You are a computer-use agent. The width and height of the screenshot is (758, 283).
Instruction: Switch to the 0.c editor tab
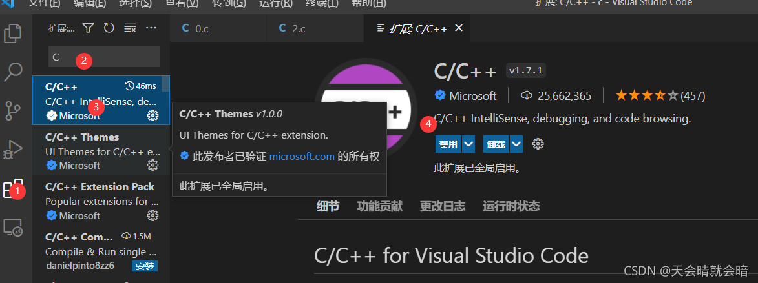pos(218,28)
